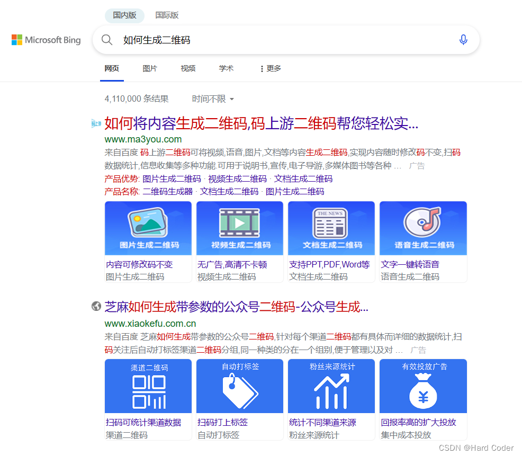Open the 时间不限 time filter dropdown
522x456 pixels.
point(213,99)
